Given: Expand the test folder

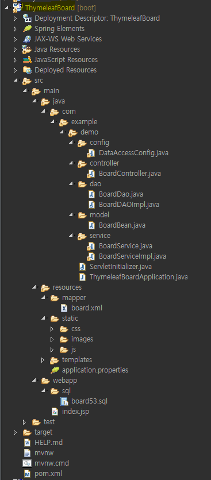Looking at the screenshot, I should click(25, 422).
